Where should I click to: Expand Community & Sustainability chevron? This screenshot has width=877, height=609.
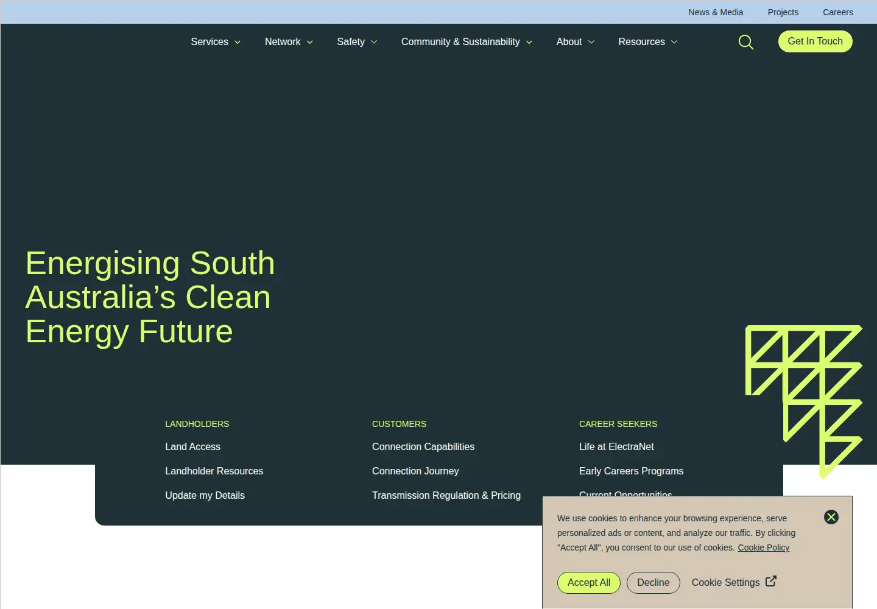[529, 42]
